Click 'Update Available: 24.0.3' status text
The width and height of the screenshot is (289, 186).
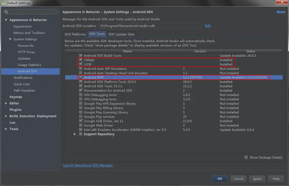click(238, 55)
